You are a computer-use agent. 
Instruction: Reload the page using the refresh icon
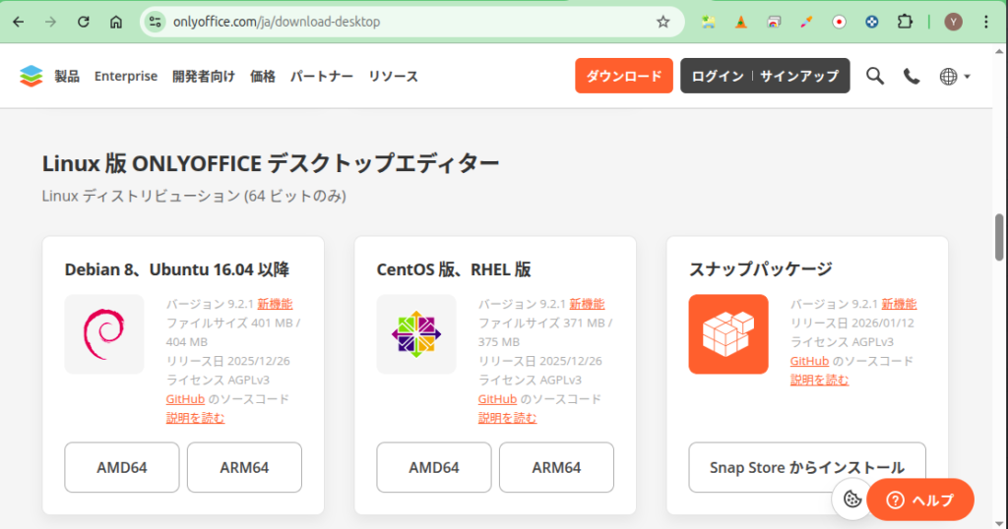(84, 22)
